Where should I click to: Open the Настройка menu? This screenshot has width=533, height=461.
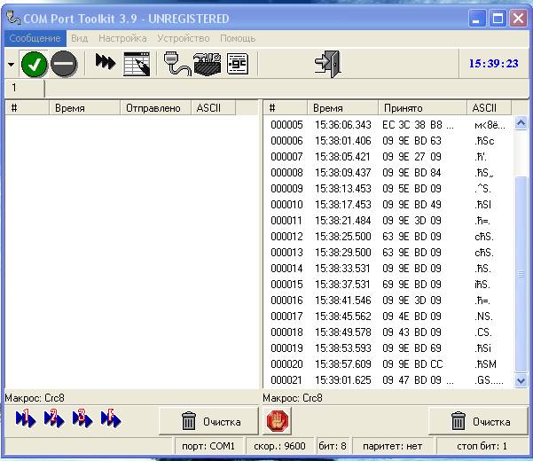[x=122, y=38]
